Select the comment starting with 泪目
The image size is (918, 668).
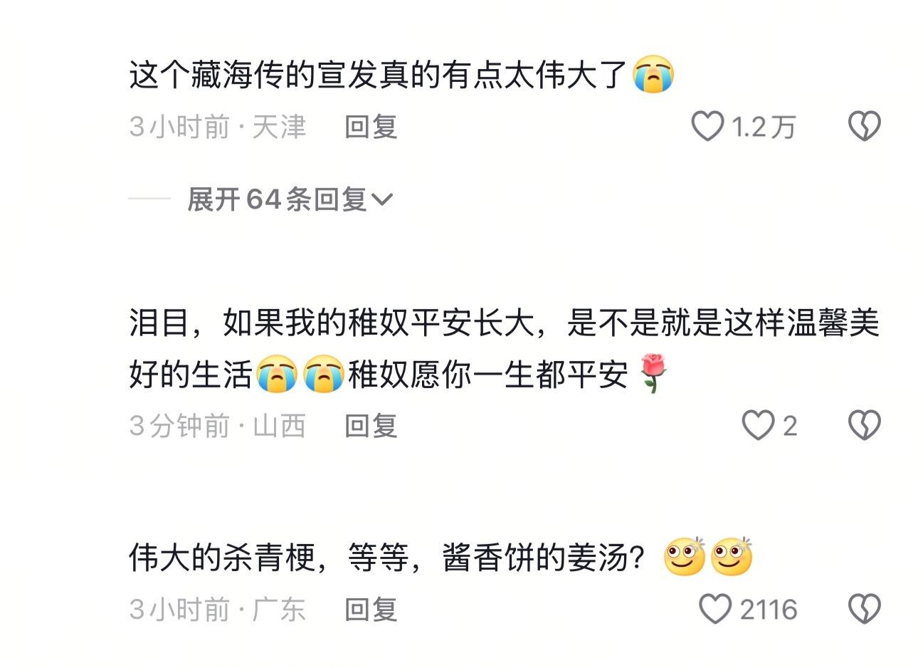point(504,348)
